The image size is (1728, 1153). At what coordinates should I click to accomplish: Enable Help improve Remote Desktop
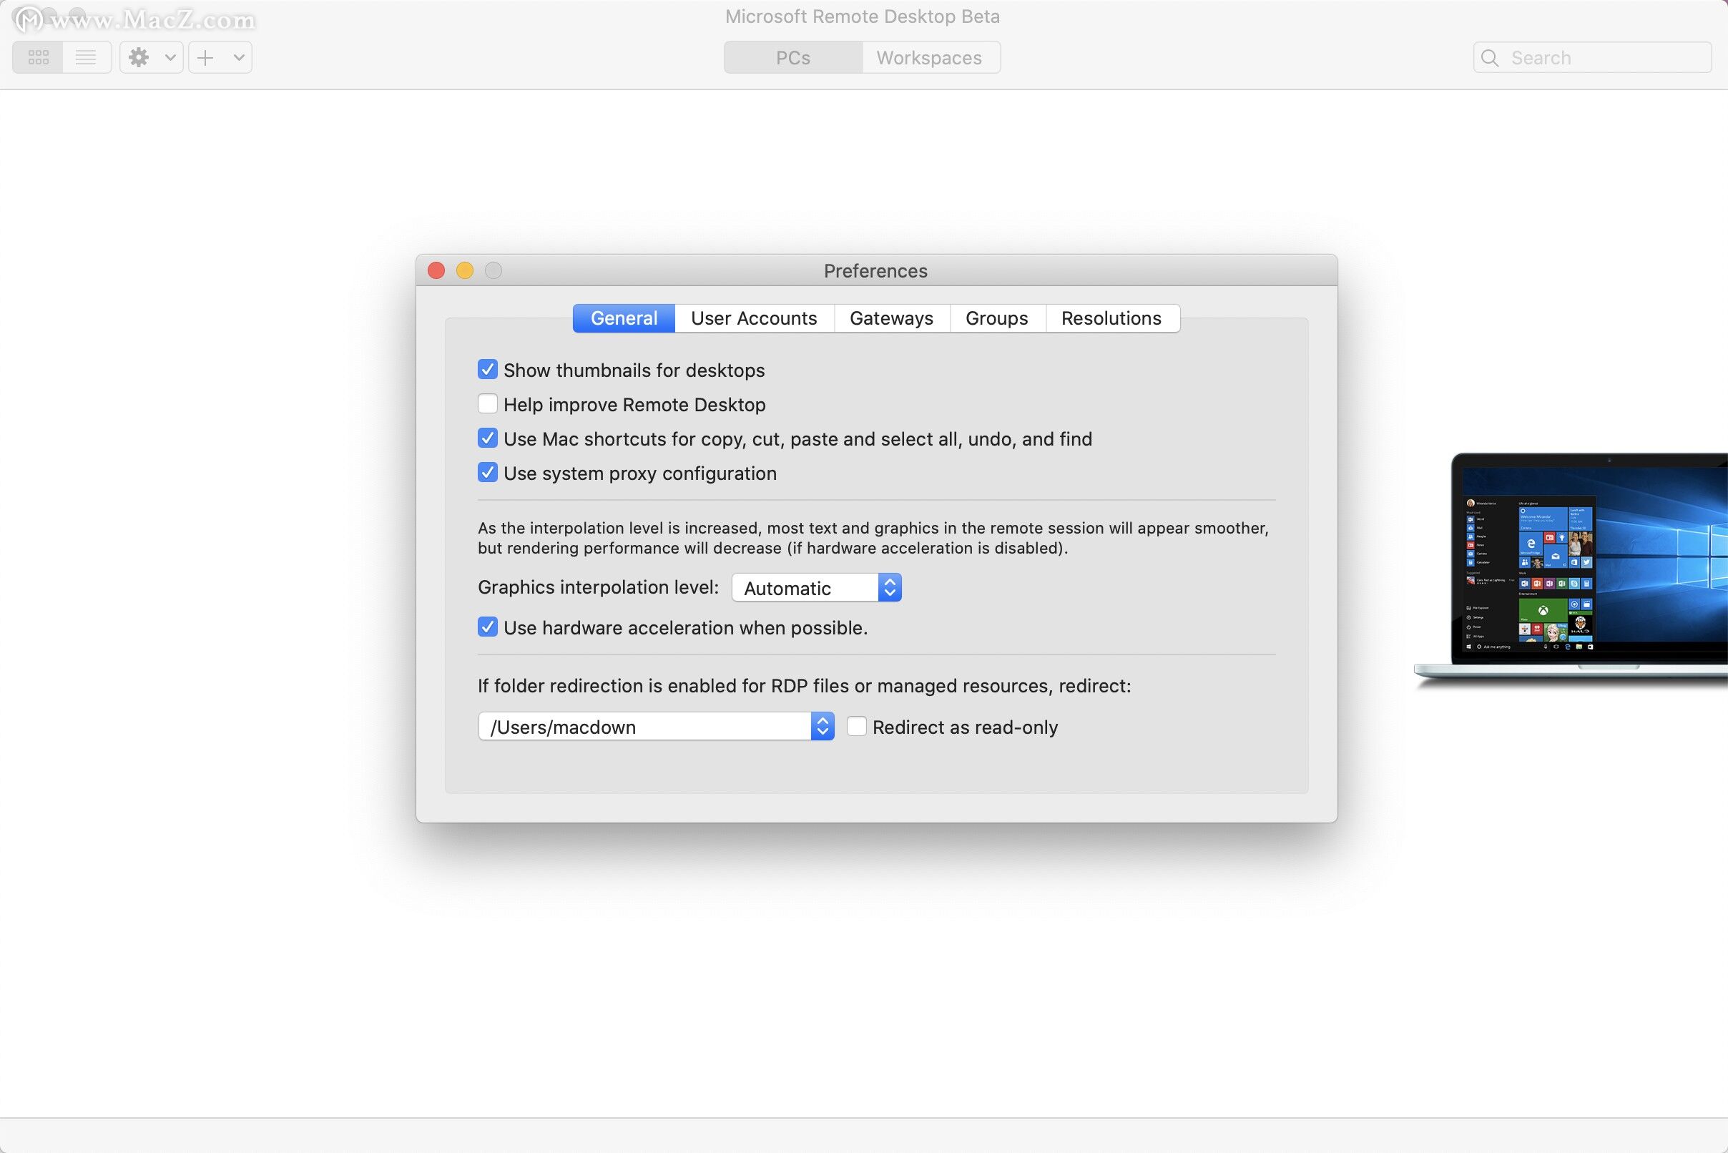coord(486,404)
